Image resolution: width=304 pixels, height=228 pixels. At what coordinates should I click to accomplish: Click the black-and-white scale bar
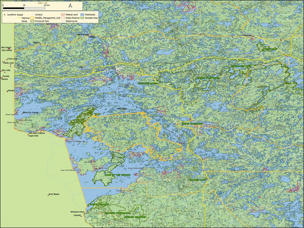pyautogui.click(x=24, y=8)
